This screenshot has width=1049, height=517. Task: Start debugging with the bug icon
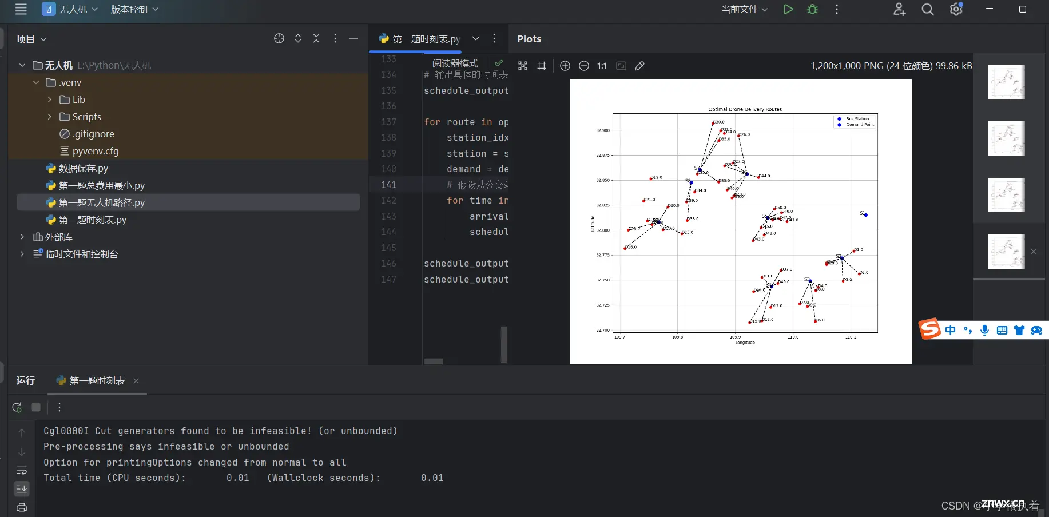(x=812, y=9)
